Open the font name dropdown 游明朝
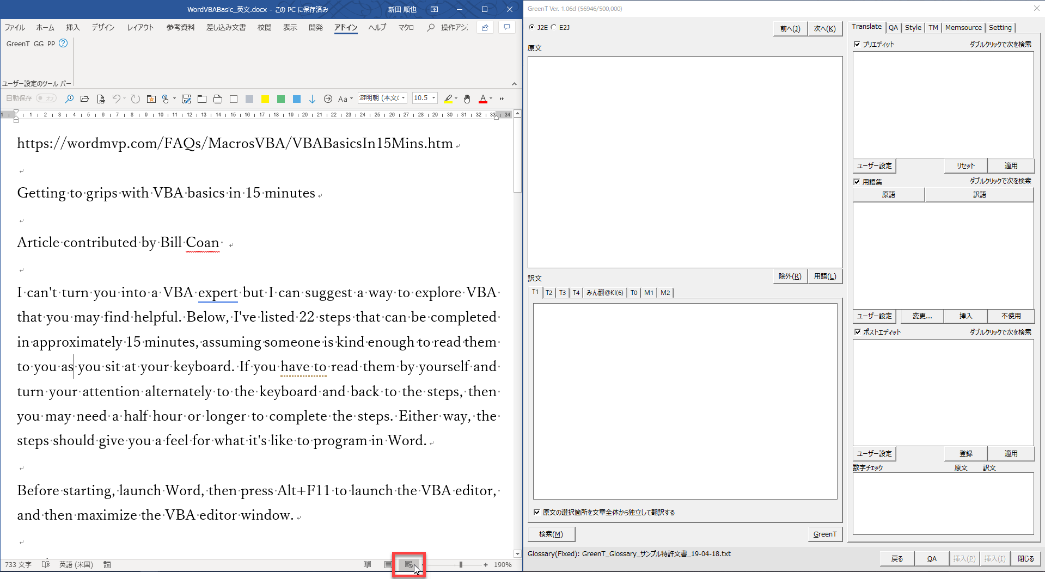Viewport: 1045px width, 579px height. pyautogui.click(x=404, y=98)
